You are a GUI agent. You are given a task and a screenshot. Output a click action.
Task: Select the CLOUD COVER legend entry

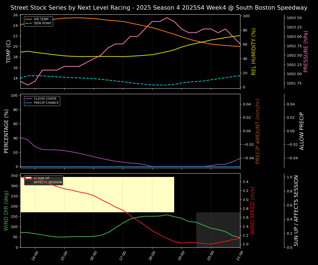click(x=45, y=99)
